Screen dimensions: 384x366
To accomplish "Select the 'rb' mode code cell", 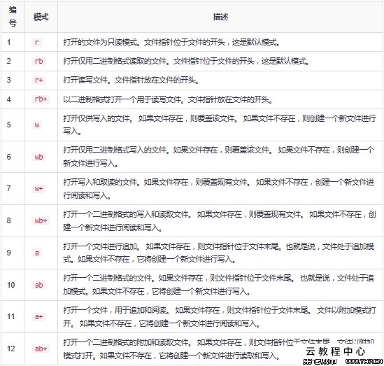I will pyautogui.click(x=38, y=61).
